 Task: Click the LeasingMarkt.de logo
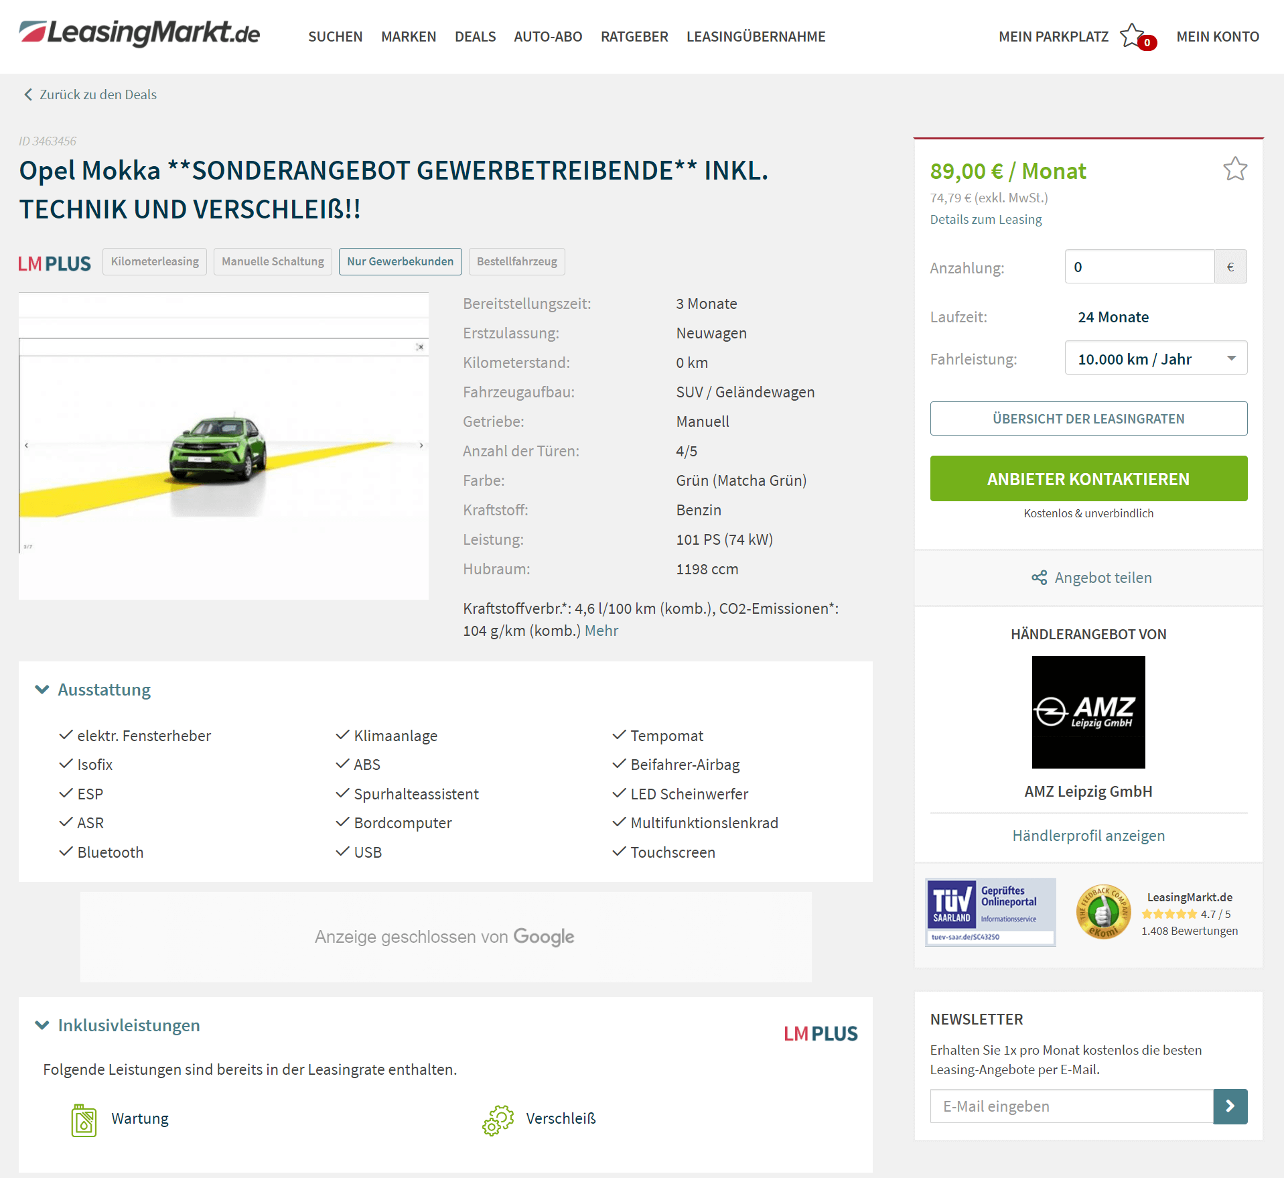pos(139,34)
